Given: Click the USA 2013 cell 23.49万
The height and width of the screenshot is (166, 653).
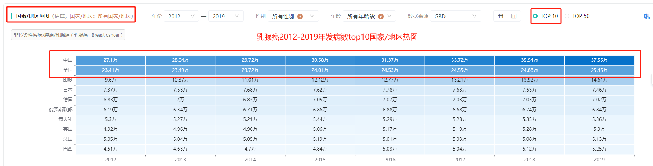Looking at the screenshot, I should click(180, 70).
